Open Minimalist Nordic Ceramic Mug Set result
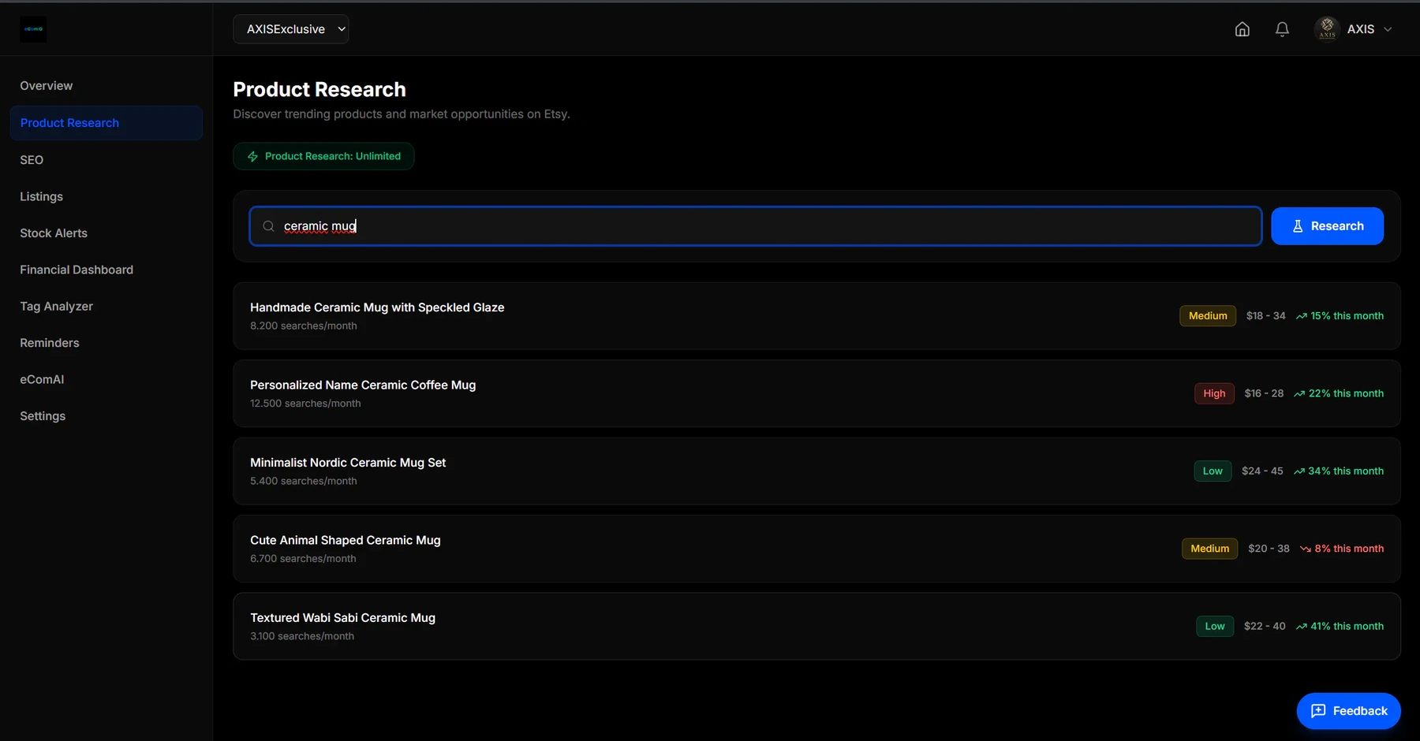The width and height of the screenshot is (1420, 741). (816, 471)
